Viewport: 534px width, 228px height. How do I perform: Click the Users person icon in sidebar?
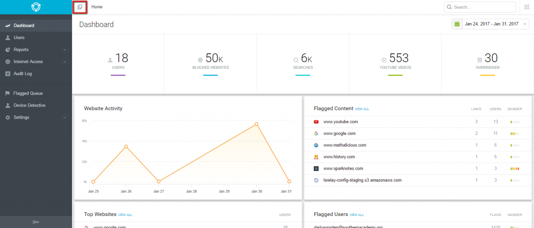coord(8,38)
